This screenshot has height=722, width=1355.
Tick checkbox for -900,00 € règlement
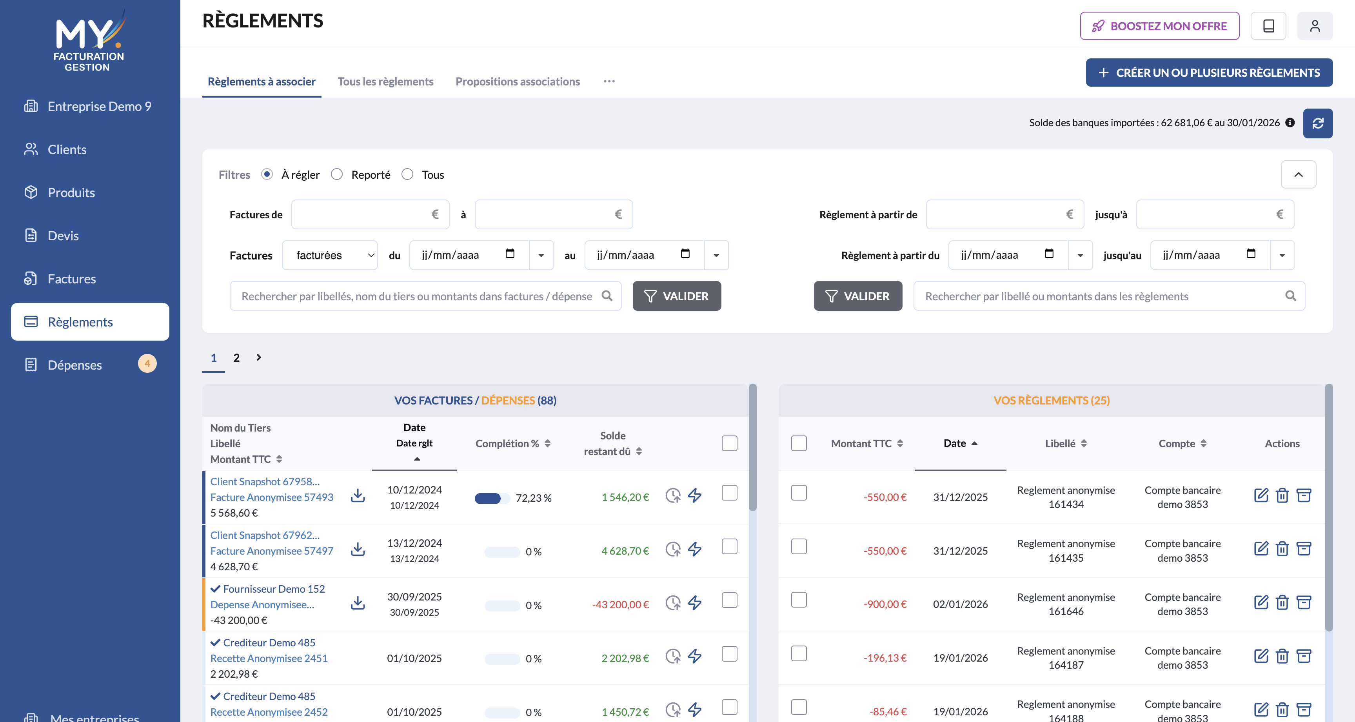coord(799,600)
